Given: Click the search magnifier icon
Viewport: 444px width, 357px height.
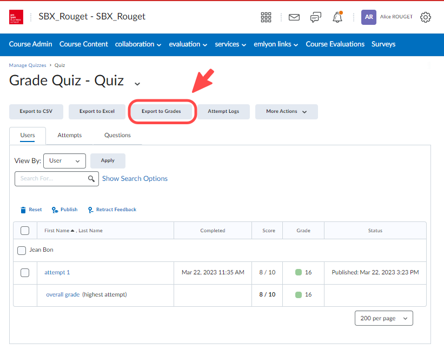Looking at the screenshot, I should 91,178.
